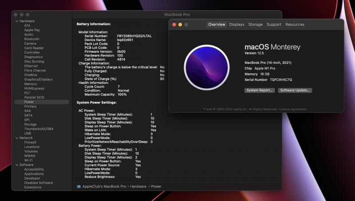
Task: Select USB in the sidebar
Action: point(28,133)
